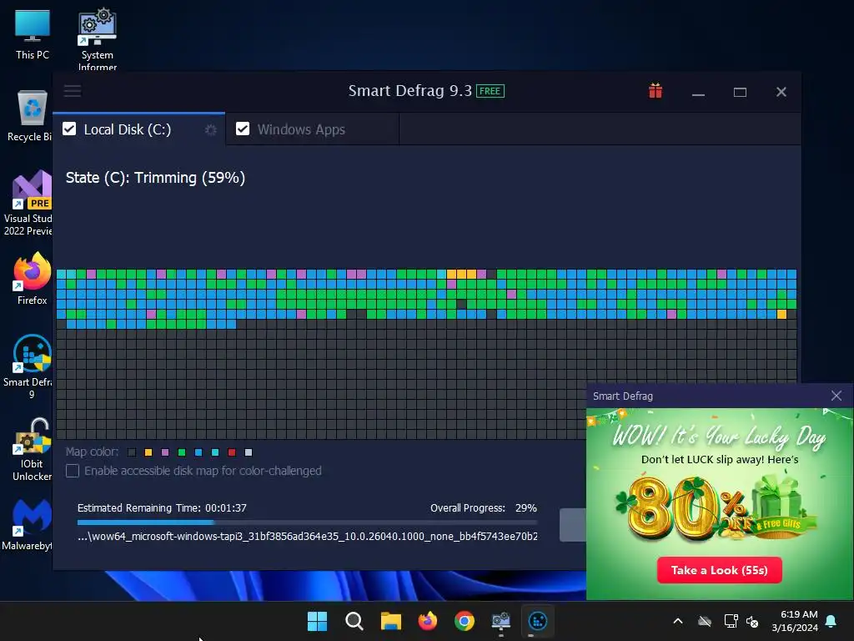Close the Smart Defrag main window

pyautogui.click(x=781, y=92)
